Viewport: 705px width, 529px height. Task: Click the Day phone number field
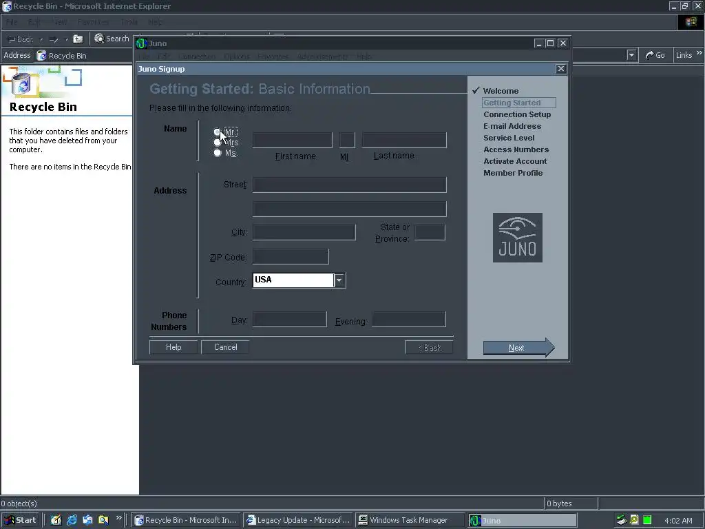[x=290, y=320]
